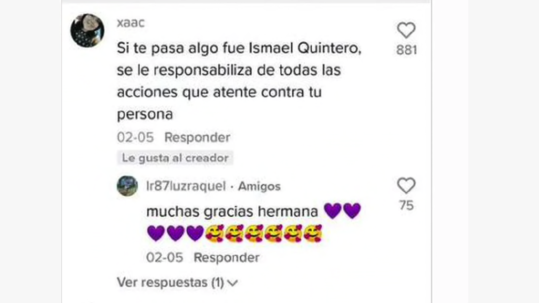
Task: Click the muchas gracias hermana reply text
Action: pyautogui.click(x=232, y=211)
